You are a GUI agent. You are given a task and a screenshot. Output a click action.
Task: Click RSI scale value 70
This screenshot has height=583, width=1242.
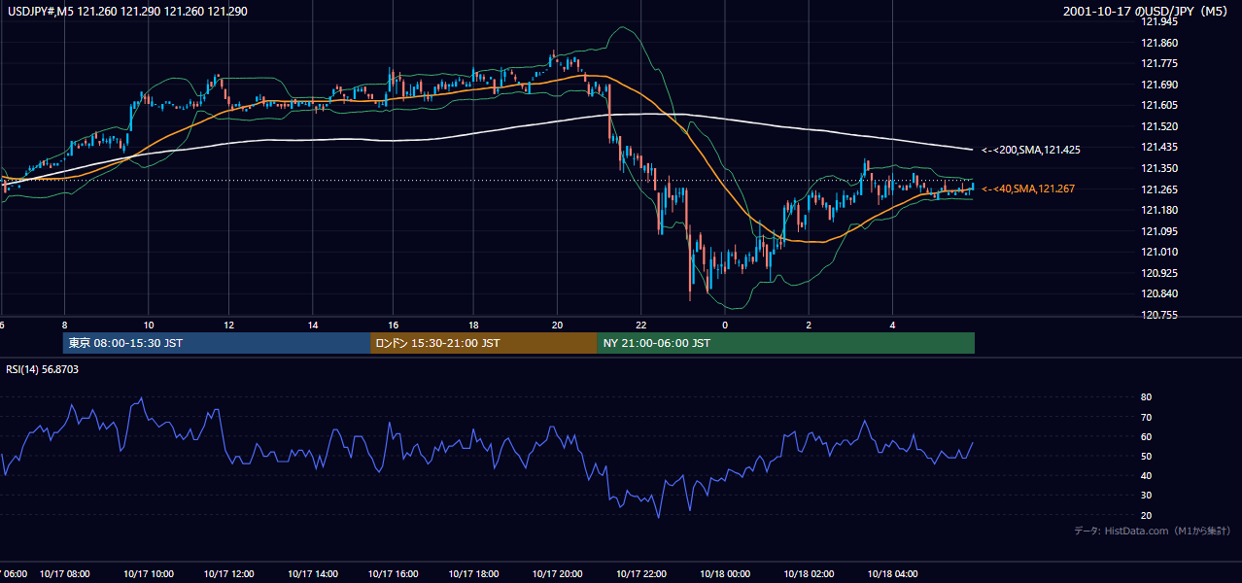(1146, 417)
